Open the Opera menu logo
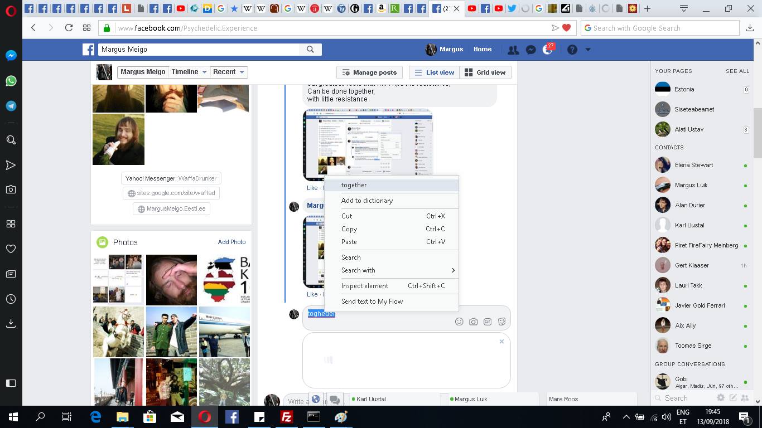The width and height of the screenshot is (762, 428). (x=11, y=10)
